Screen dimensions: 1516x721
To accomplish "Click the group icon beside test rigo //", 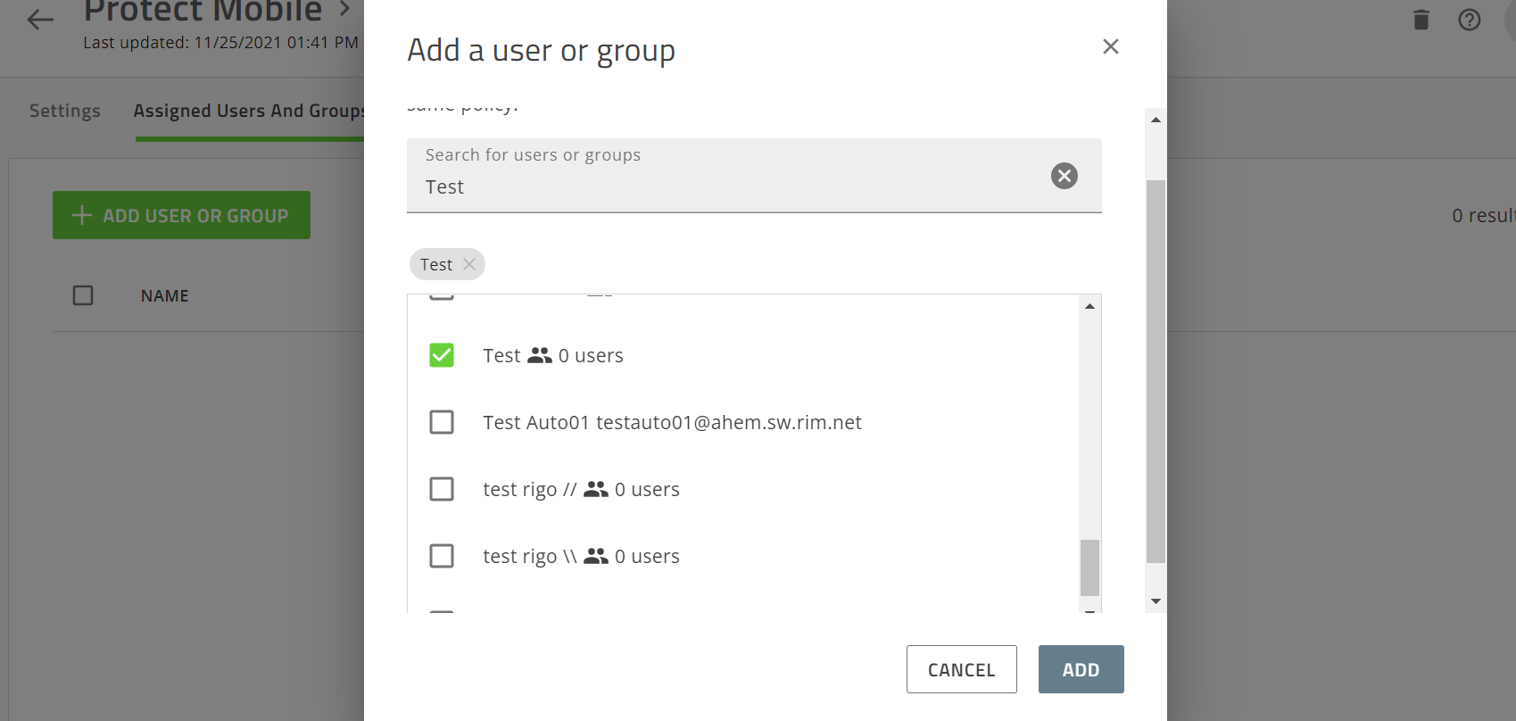I will (x=596, y=489).
